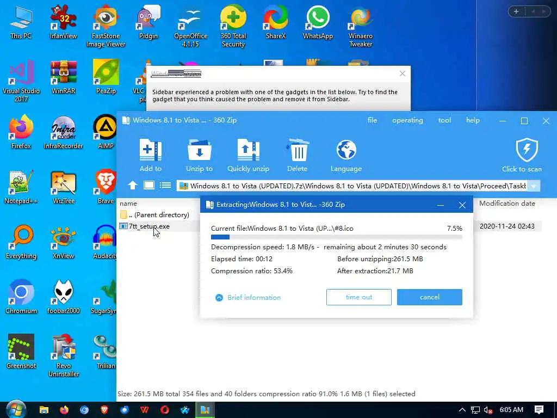
Task: Switch to large icon view in 360 Zip
Action: 149,185
